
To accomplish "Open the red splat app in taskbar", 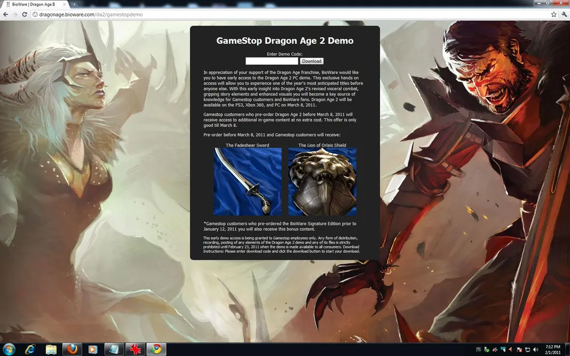I will pyautogui.click(x=135, y=349).
